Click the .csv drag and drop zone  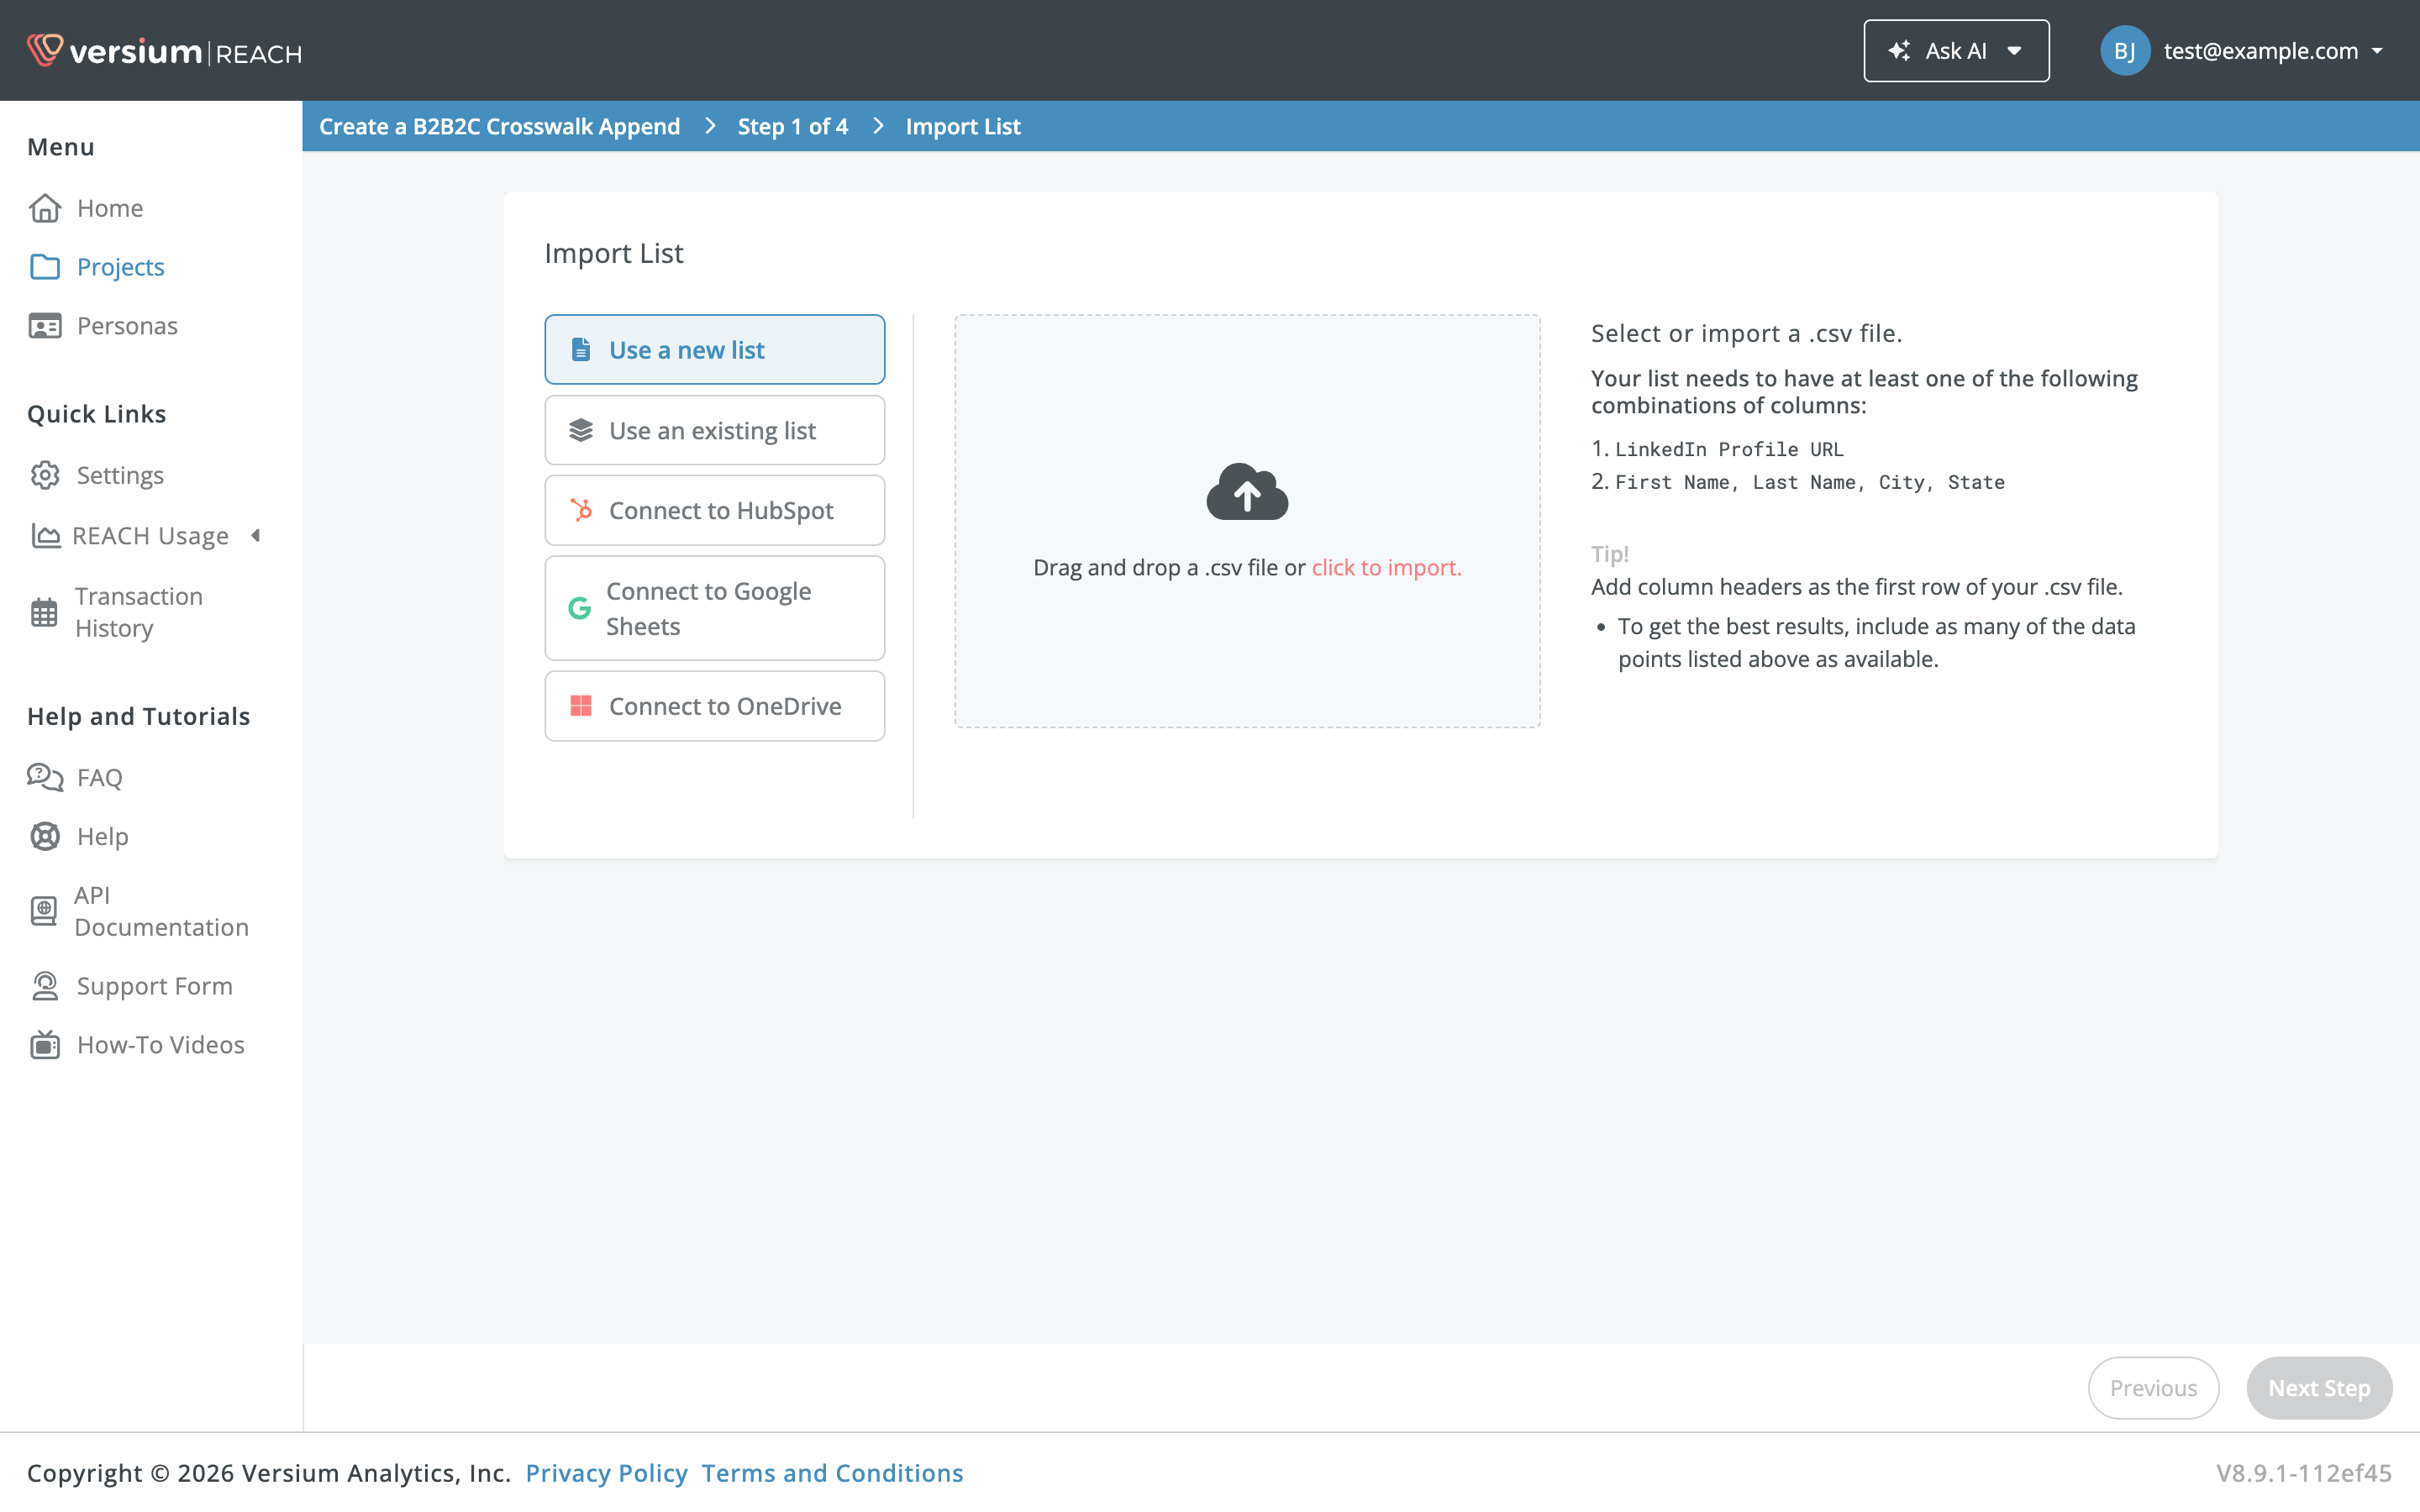coord(1247,521)
